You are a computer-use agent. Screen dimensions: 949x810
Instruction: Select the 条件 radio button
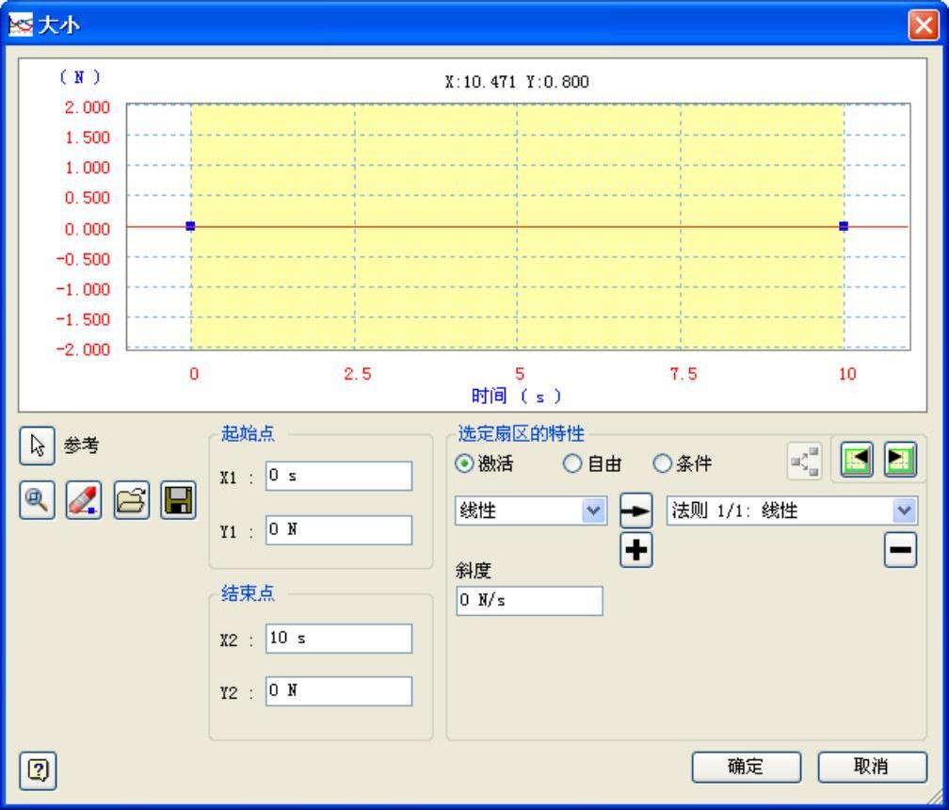click(x=661, y=464)
